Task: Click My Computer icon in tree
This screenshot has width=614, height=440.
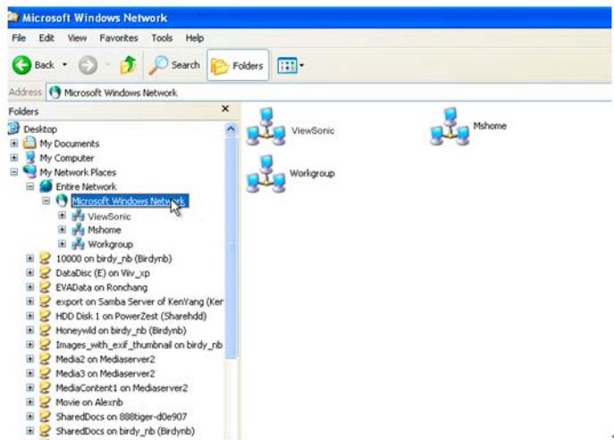Action: [29, 158]
